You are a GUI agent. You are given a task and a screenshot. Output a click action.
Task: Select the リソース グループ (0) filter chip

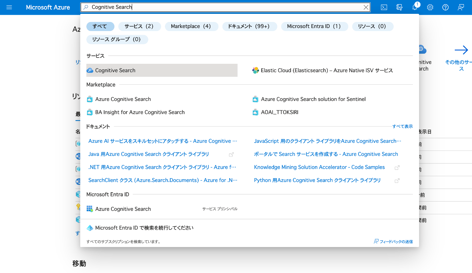[117, 39]
